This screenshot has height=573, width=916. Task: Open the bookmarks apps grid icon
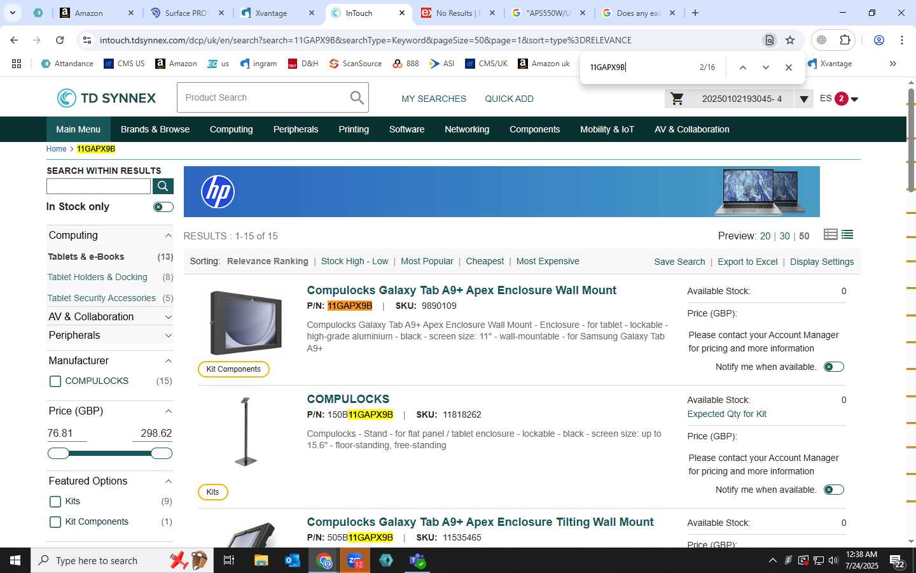coord(17,64)
